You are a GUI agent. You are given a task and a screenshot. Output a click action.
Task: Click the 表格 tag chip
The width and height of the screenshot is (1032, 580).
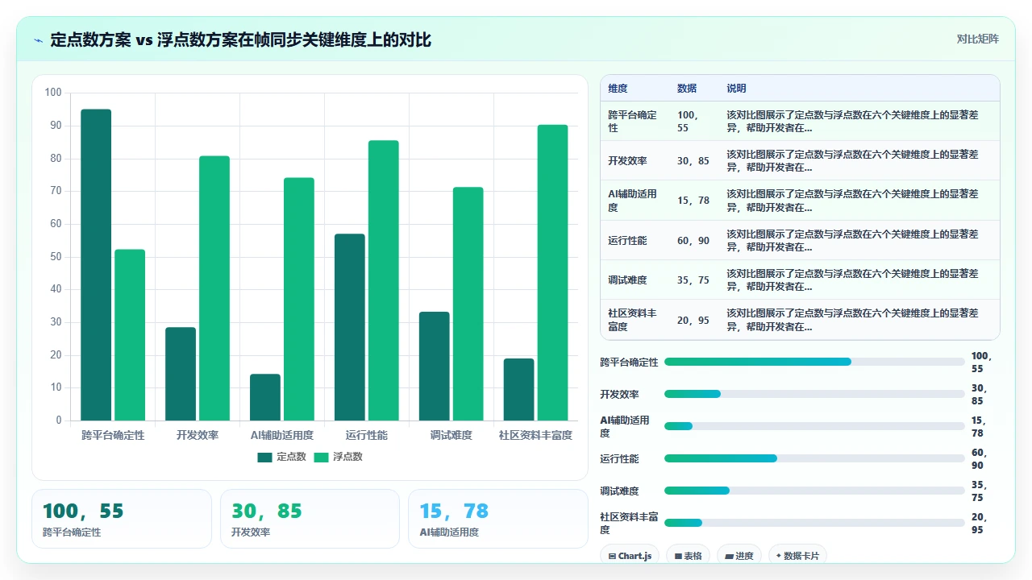tap(688, 556)
